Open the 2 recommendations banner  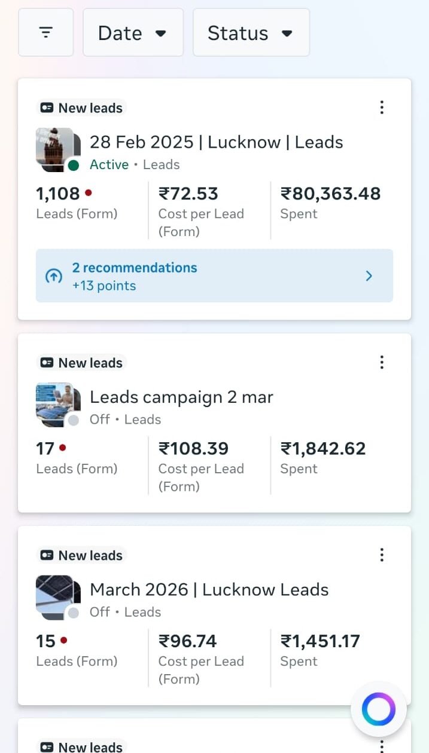214,276
